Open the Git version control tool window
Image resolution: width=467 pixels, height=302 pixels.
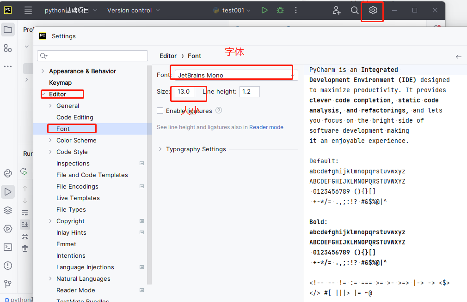coord(8,284)
